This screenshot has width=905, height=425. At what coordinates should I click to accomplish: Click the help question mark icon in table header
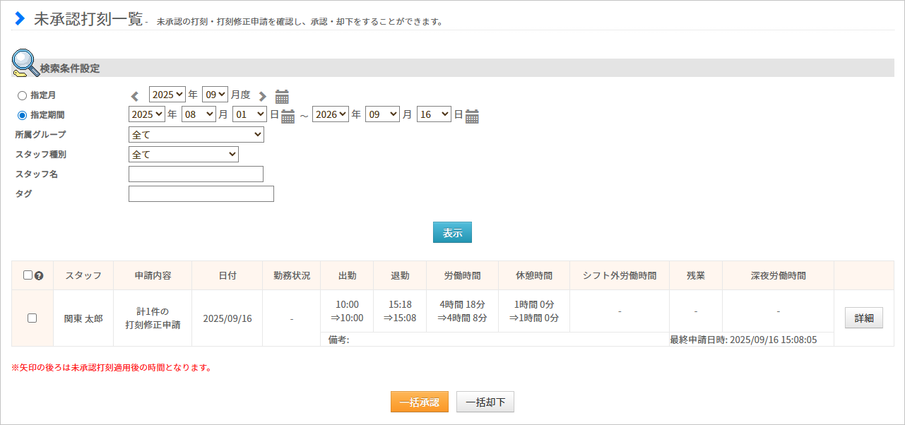point(39,276)
